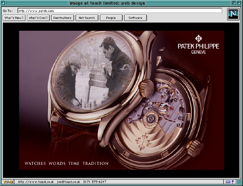Image resolution: width=243 pixels, height=186 pixels.
Task: Click the window zoom box in title bar
Action: coord(234,3)
